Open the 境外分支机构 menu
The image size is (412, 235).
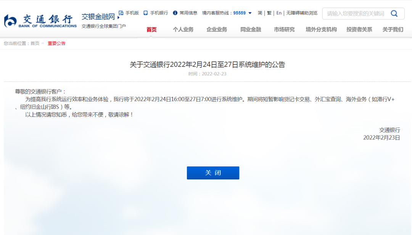[321, 30]
